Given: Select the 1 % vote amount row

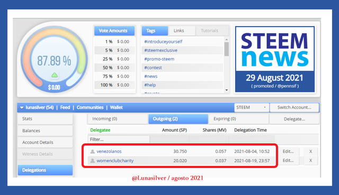Looking at the screenshot, I should coord(114,42).
